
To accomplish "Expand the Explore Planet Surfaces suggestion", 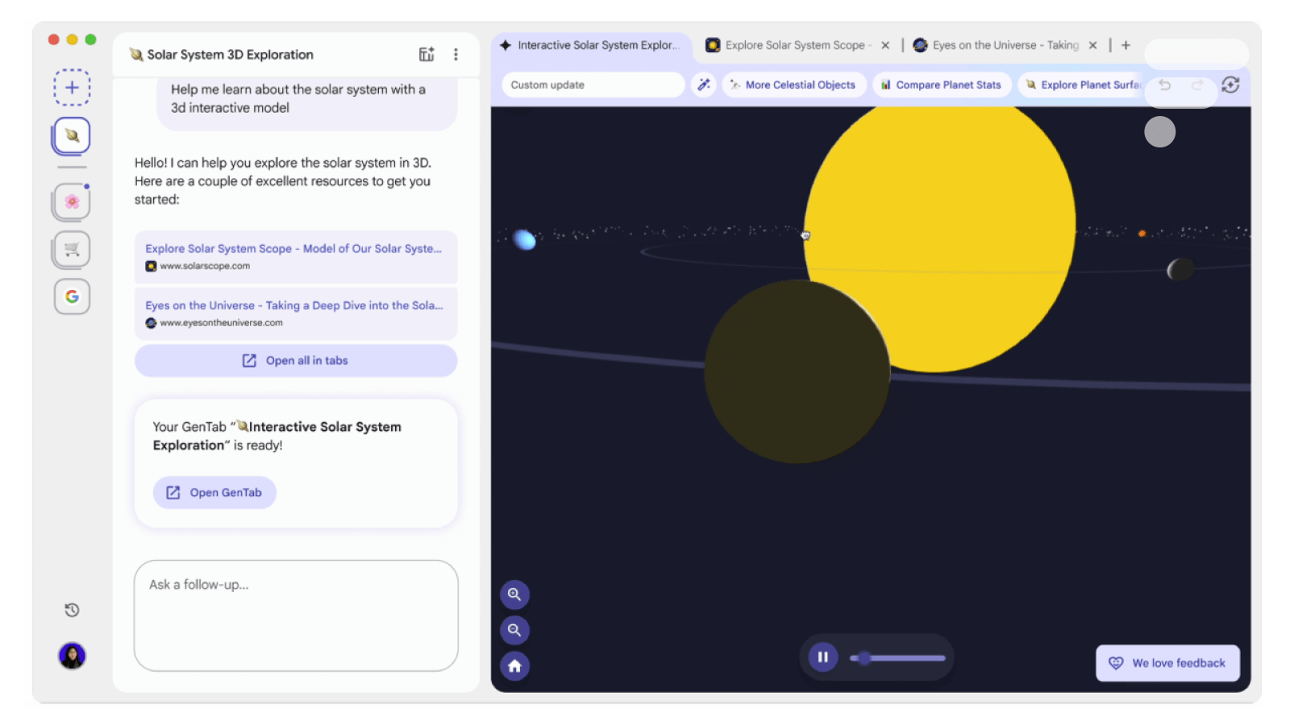I will click(x=1084, y=84).
